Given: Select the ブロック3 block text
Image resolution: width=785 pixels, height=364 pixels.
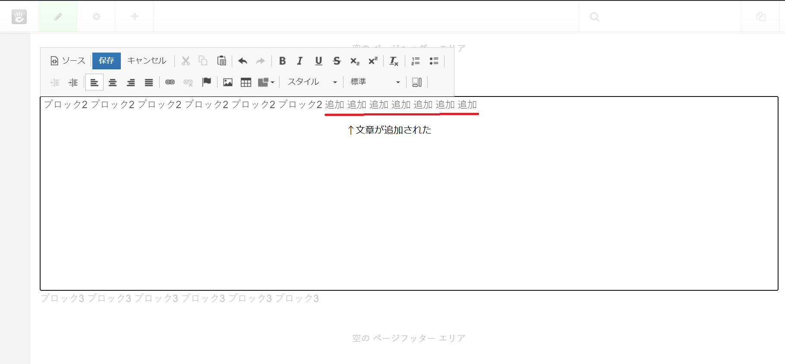Looking at the screenshot, I should [180, 299].
